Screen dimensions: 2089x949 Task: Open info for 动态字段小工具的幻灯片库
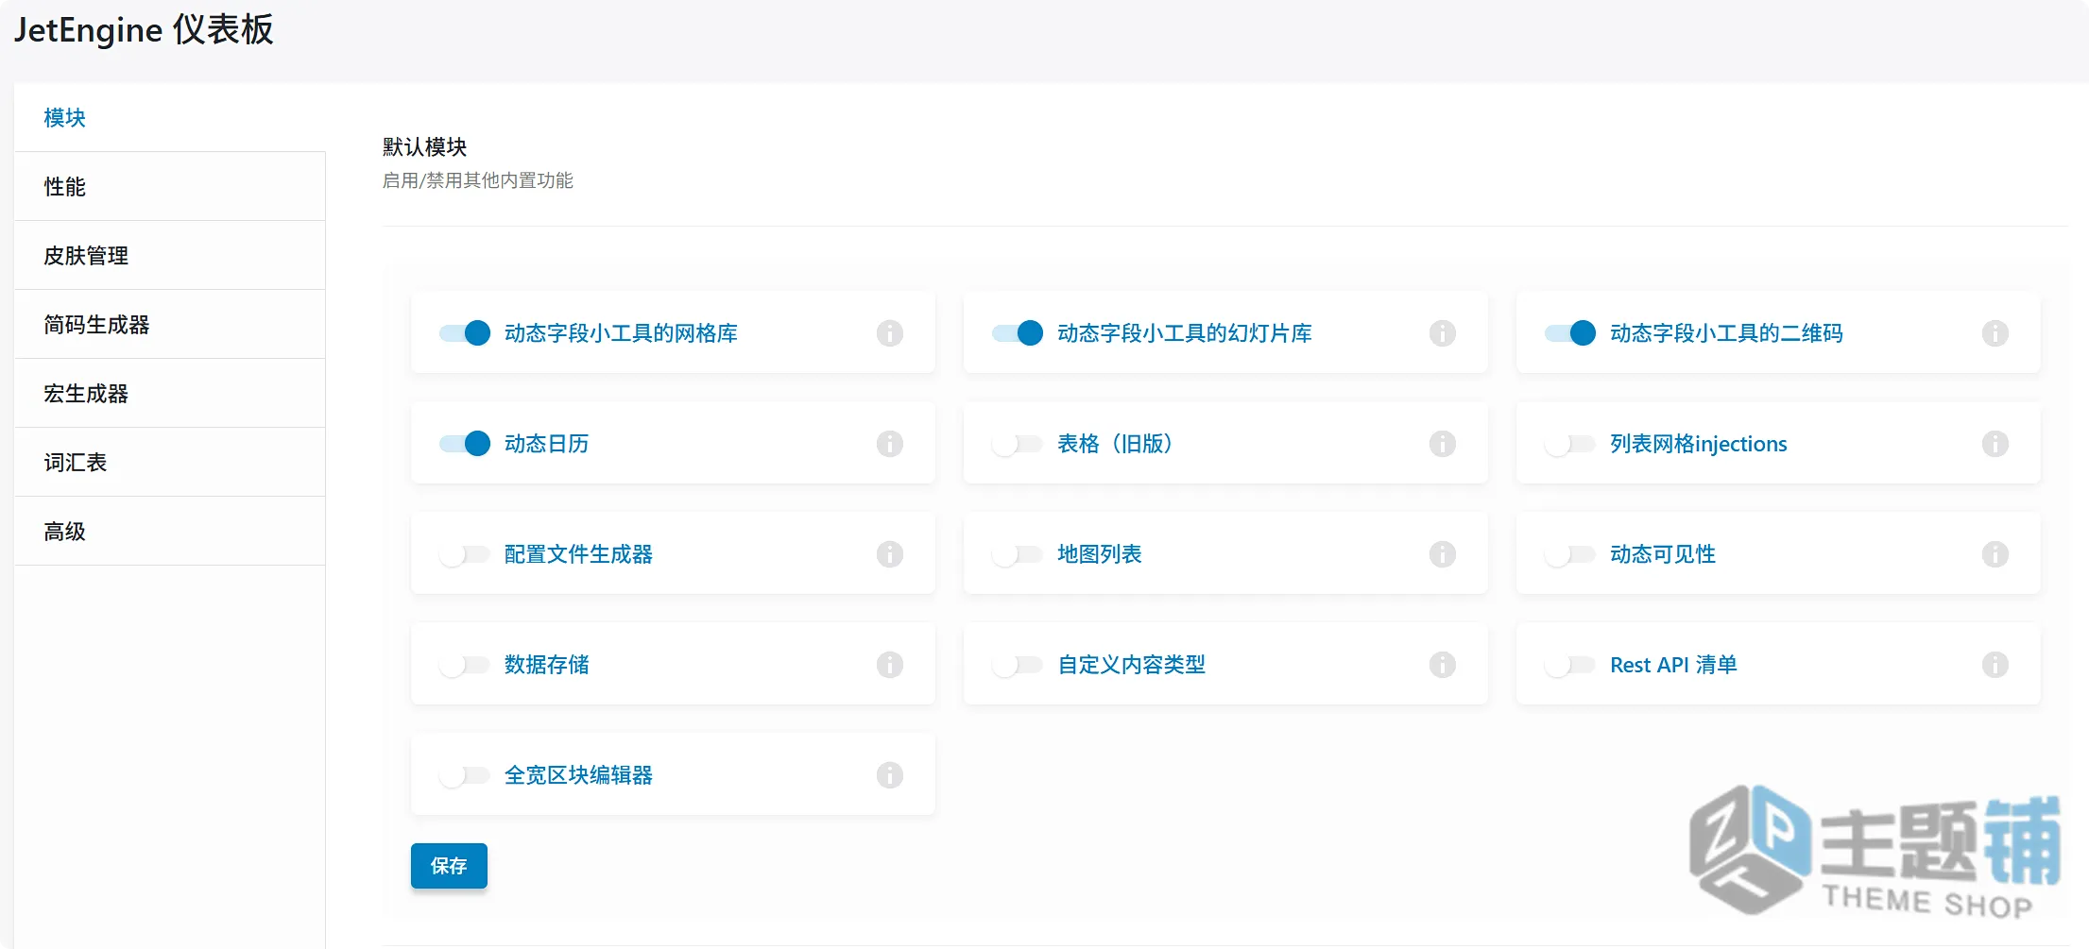[x=1442, y=333]
